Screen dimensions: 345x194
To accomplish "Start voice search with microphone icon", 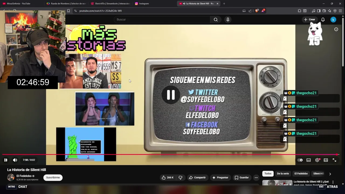I will tap(228, 19).
